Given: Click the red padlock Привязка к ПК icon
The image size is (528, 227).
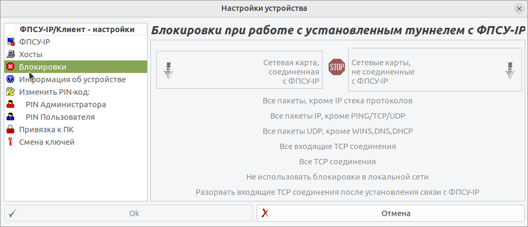Looking at the screenshot, I should pyautogui.click(x=10, y=130).
